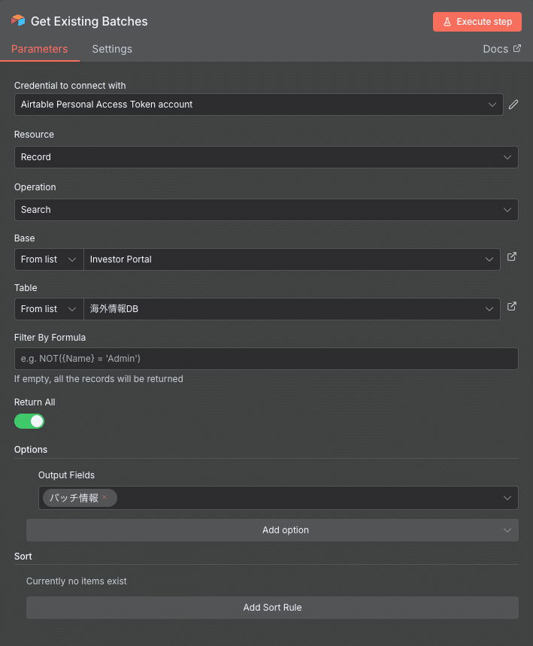
Task: Open the Operation dropdown set to Search
Action: pyautogui.click(x=266, y=210)
